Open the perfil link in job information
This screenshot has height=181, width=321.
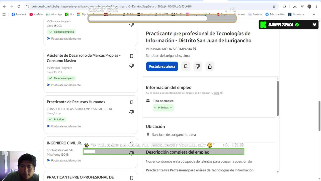(216, 93)
